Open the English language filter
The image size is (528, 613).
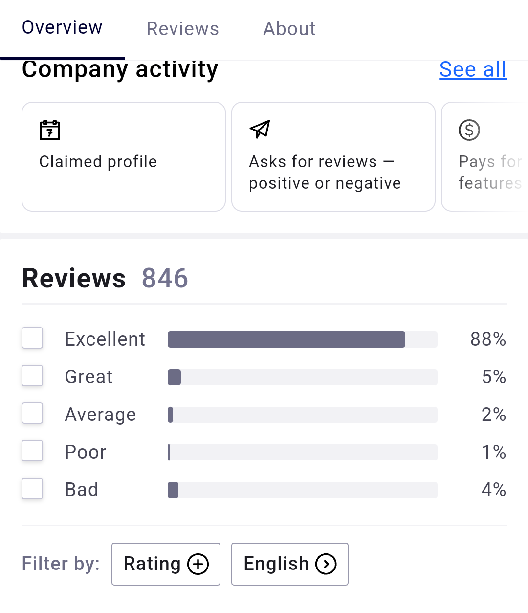pos(289,564)
